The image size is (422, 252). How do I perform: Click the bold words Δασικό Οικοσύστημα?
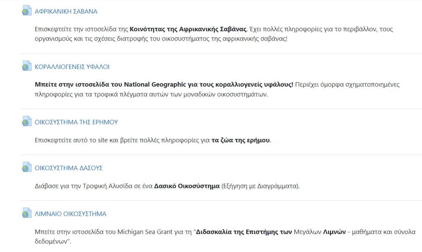tap(187, 186)
